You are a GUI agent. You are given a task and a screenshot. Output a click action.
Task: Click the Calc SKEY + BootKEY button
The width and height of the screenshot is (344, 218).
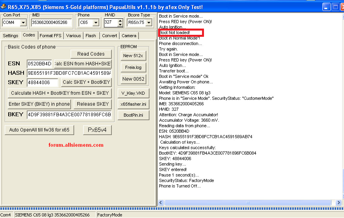click(x=86, y=82)
